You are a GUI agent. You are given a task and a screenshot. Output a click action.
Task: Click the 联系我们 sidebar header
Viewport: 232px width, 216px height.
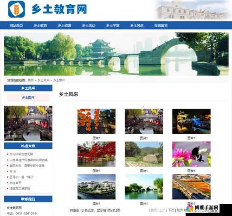click(x=28, y=199)
